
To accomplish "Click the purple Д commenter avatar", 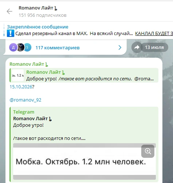I will [13, 47].
